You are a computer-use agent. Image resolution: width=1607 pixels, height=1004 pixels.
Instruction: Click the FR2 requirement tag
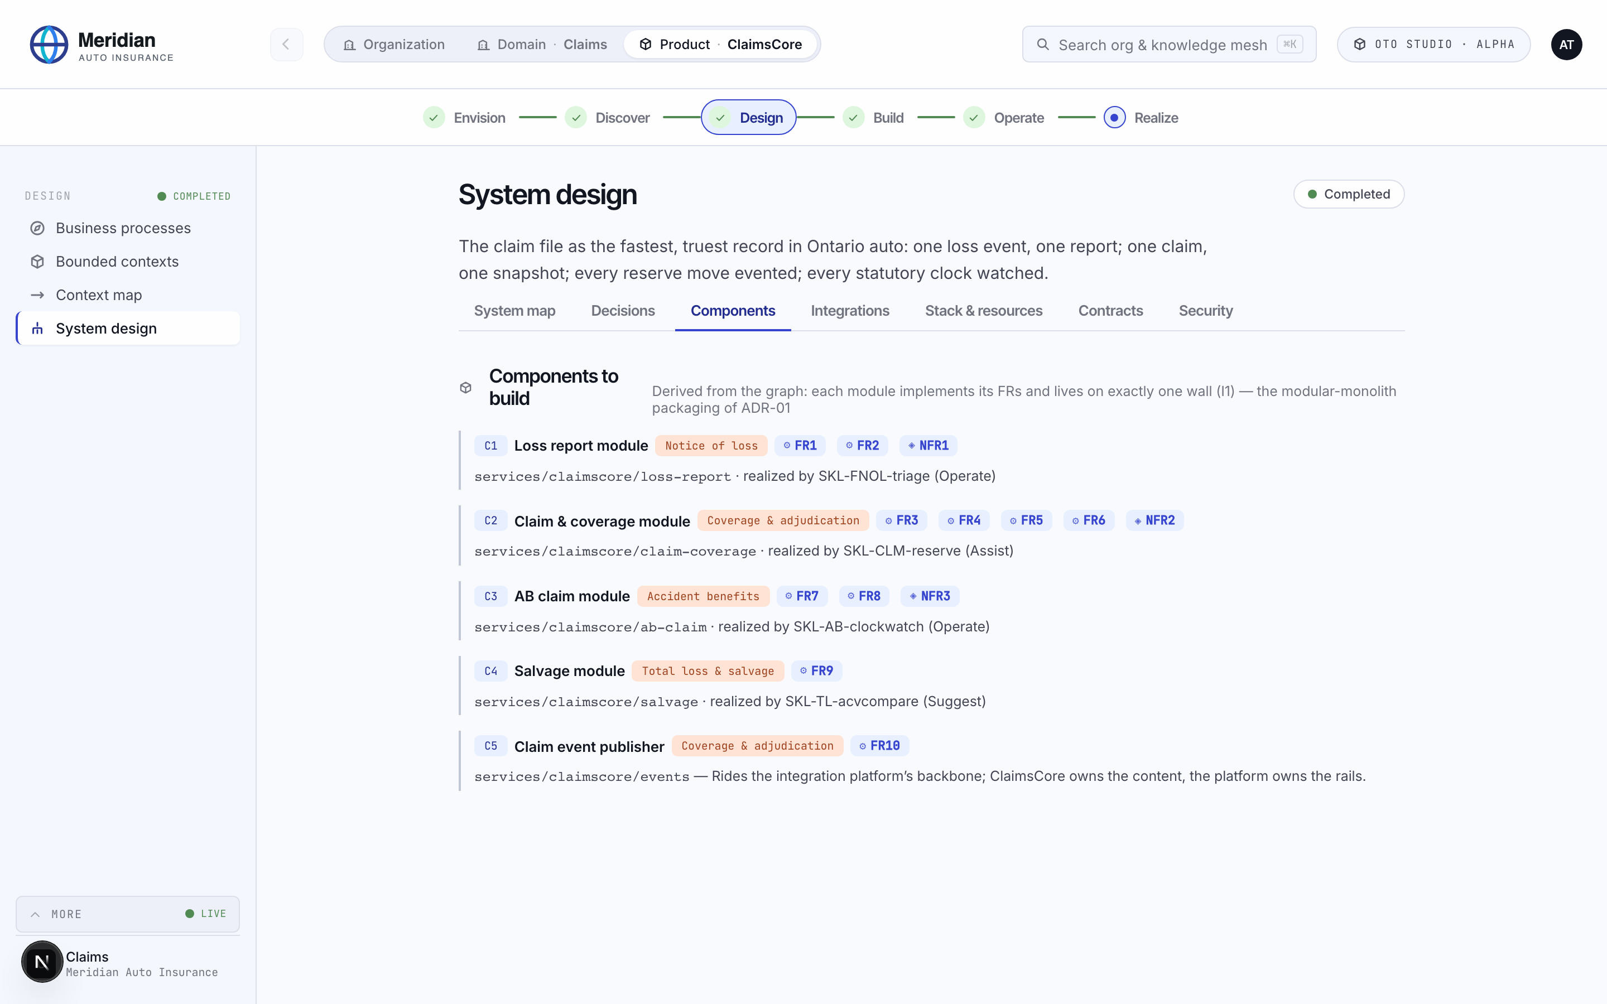[x=862, y=446]
